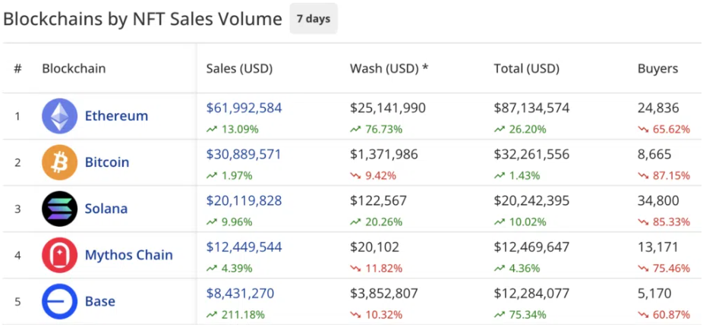Screen dimensions: 703x330
Task: Select Solana total $20,242,395
Action: click(531, 200)
